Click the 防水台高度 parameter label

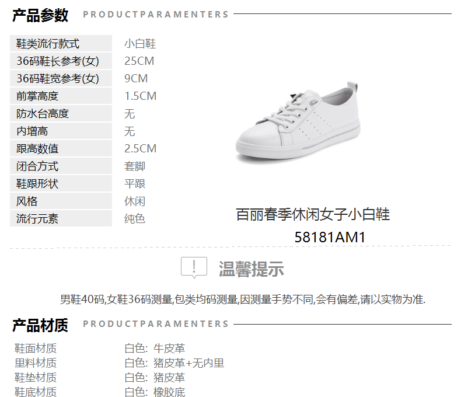coord(43,113)
